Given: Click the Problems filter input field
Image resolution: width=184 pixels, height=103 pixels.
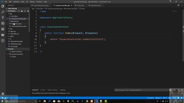Looking at the screenshot, I should tap(141, 90).
